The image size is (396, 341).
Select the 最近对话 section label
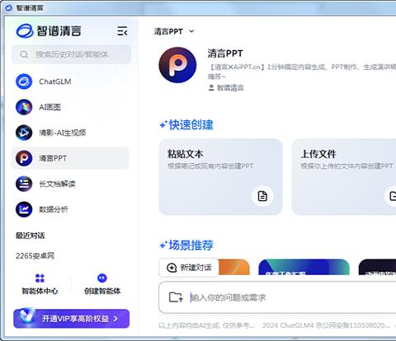tap(30, 236)
